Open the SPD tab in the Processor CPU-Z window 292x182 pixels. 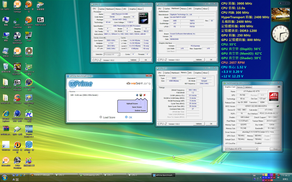125,9
